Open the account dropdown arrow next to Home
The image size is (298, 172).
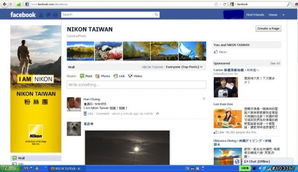click(284, 15)
